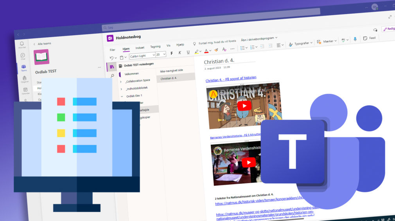Open the Feed pane
The width and height of the screenshot is (395, 221).
(370, 38)
